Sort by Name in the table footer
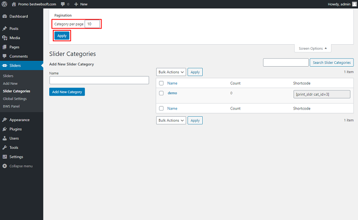Image resolution: width=358 pixels, height=220 pixels. coord(172,108)
